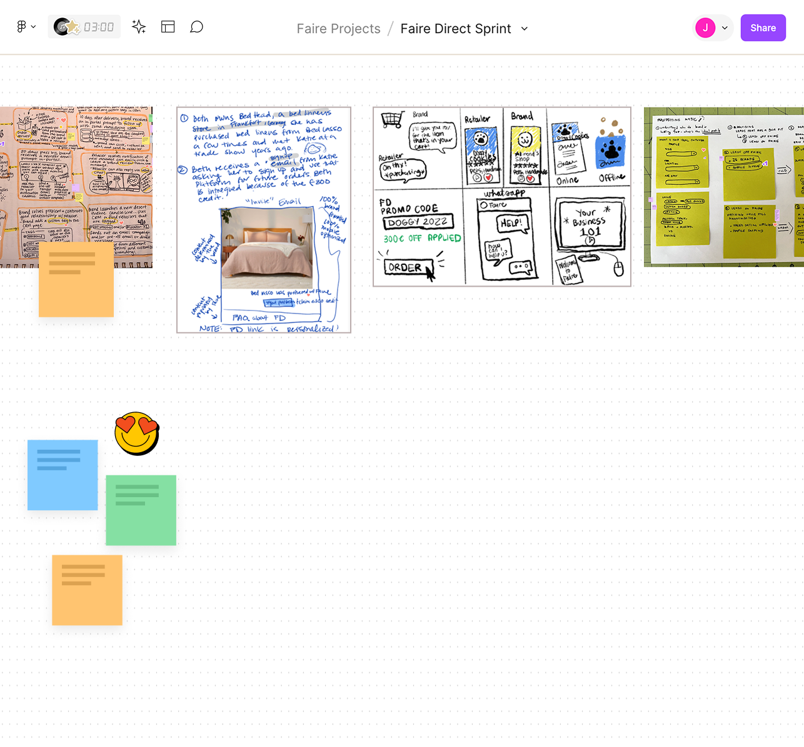Select the pink-toned storyboard sketch image
This screenshot has height=747, width=804.
point(76,187)
